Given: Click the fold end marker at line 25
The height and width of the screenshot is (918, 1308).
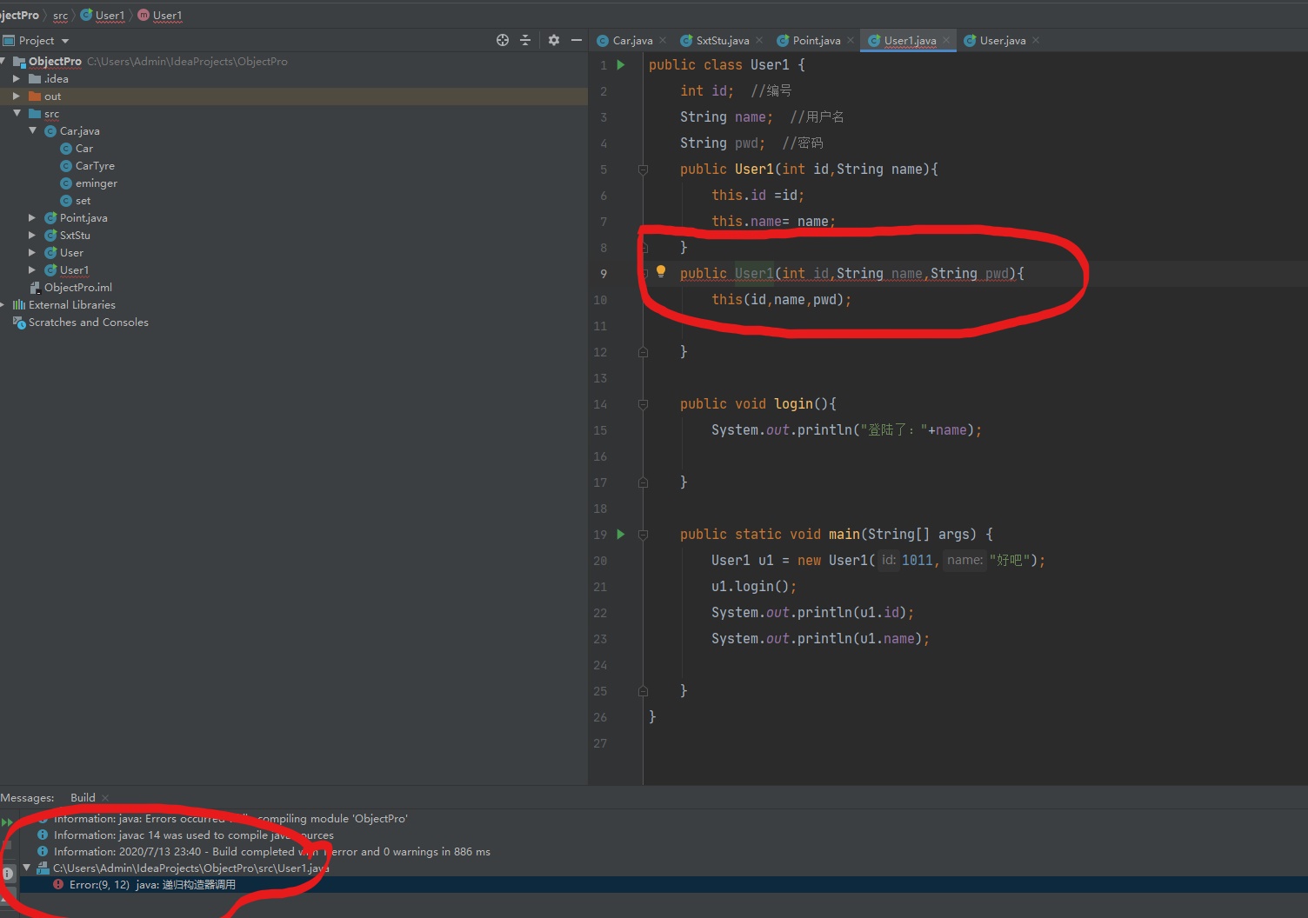Looking at the screenshot, I should pos(643,691).
